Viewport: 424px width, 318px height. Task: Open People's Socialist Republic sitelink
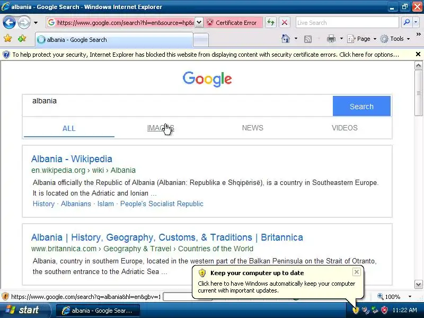(162, 204)
